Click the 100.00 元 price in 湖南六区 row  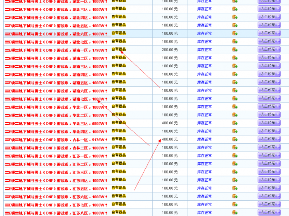(x=170, y=90)
